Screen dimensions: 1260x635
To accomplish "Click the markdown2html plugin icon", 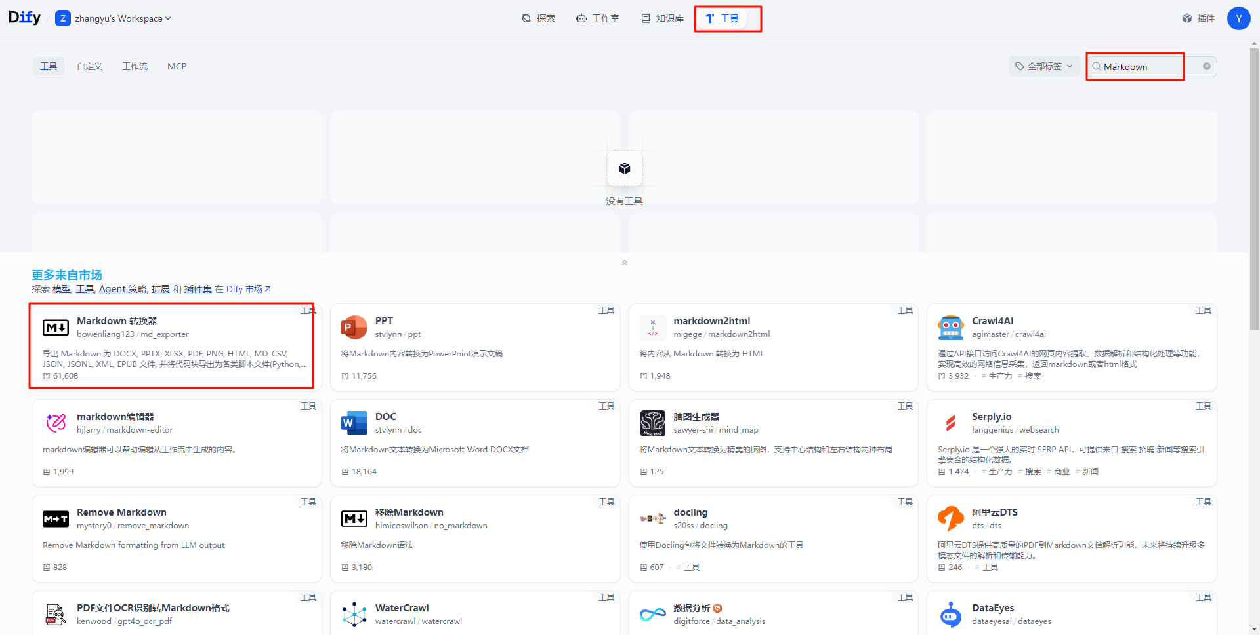I will pos(653,327).
